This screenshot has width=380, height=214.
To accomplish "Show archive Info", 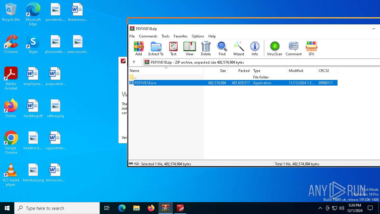I will (x=255, y=48).
